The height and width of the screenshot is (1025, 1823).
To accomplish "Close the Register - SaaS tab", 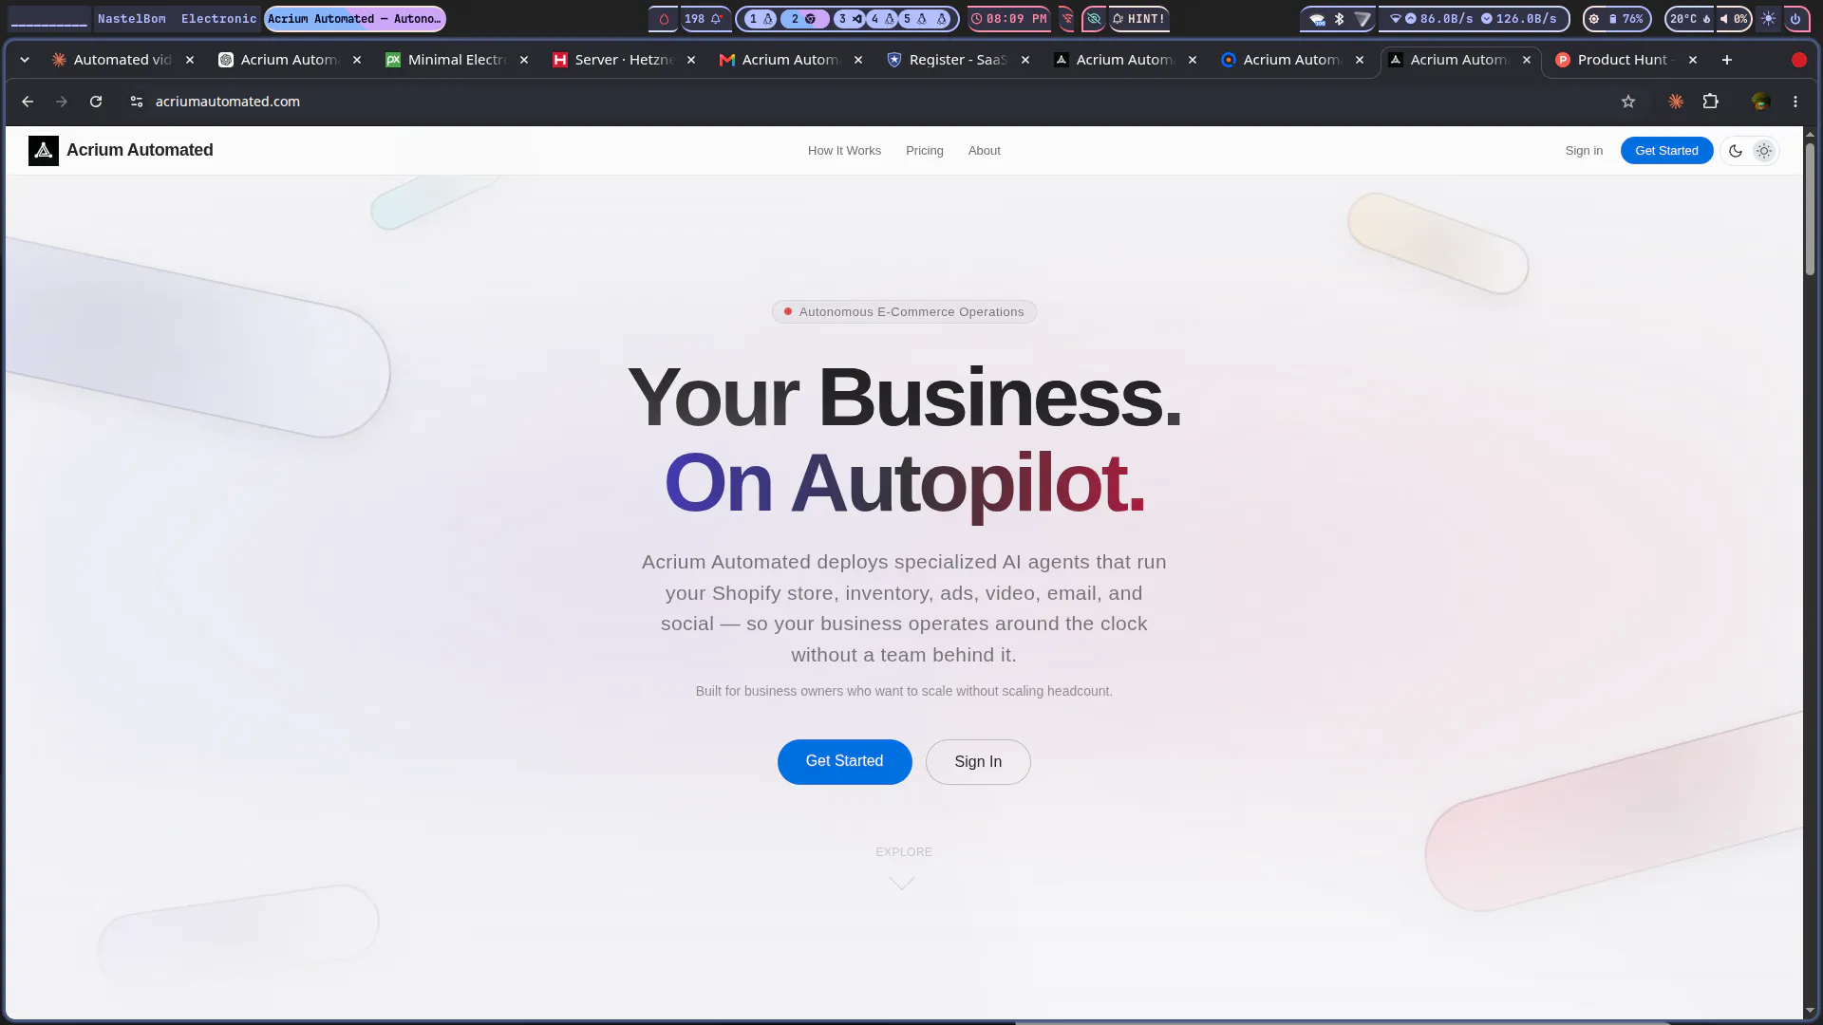I will 1025,60.
